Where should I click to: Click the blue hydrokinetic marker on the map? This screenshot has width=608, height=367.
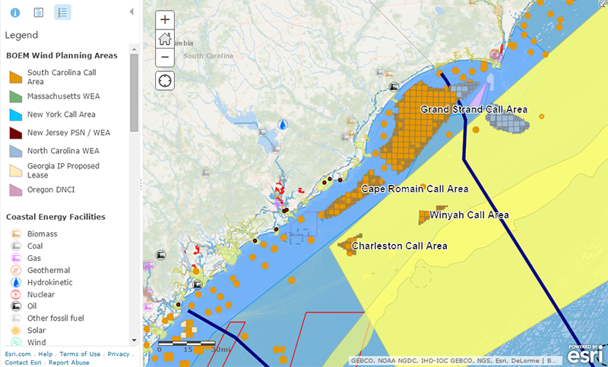point(283,125)
